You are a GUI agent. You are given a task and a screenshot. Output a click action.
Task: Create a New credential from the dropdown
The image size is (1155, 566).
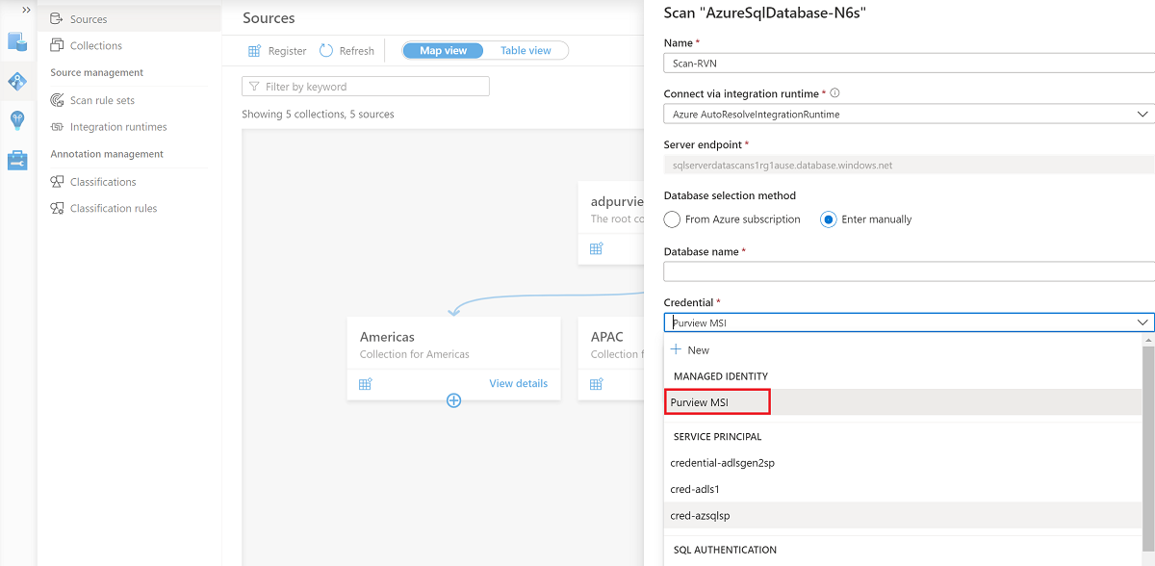pyautogui.click(x=696, y=349)
